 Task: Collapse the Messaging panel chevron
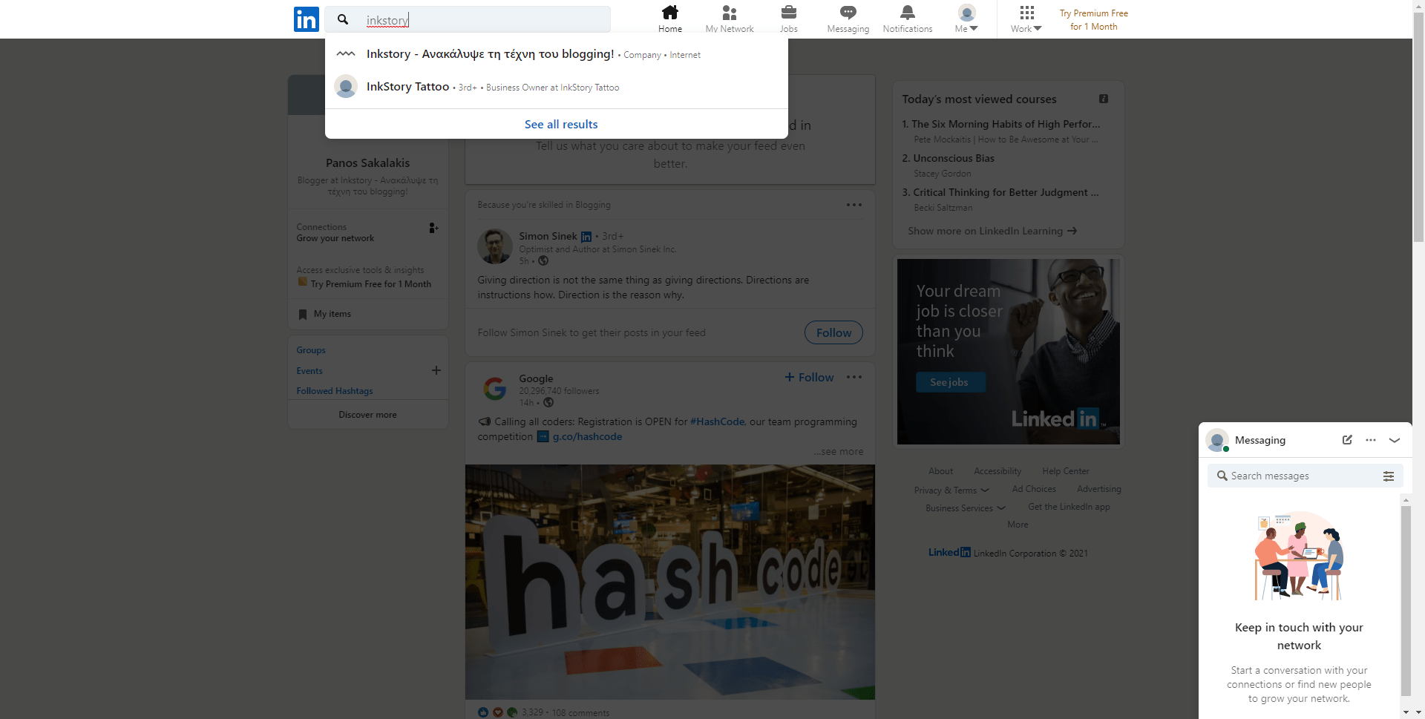1395,440
